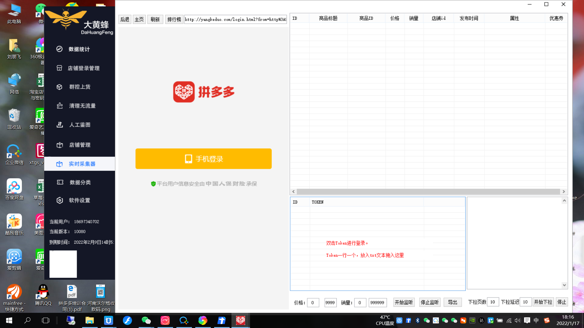Open 店铺管理 menu item
The height and width of the screenshot is (328, 584).
tap(80, 145)
